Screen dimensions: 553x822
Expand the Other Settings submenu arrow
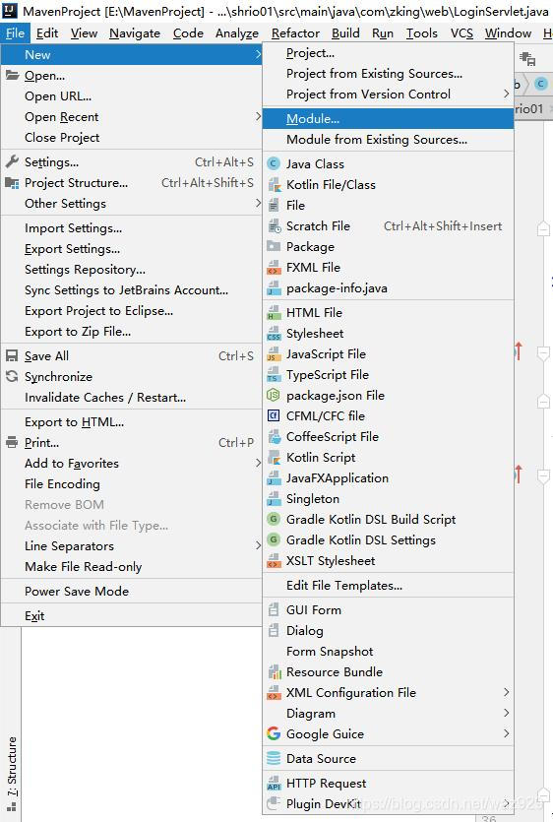click(258, 203)
